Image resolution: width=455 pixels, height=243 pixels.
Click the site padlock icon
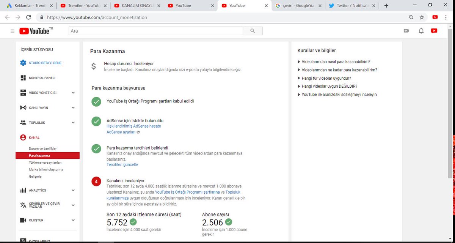(x=41, y=17)
